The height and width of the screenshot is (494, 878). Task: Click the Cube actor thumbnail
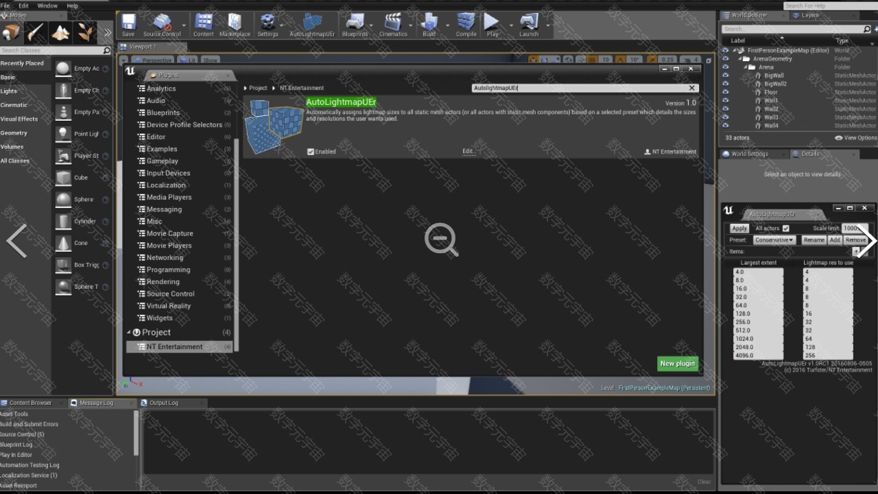tap(63, 178)
